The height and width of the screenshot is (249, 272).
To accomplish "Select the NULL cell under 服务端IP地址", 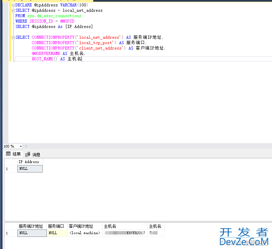I will point(32,233).
